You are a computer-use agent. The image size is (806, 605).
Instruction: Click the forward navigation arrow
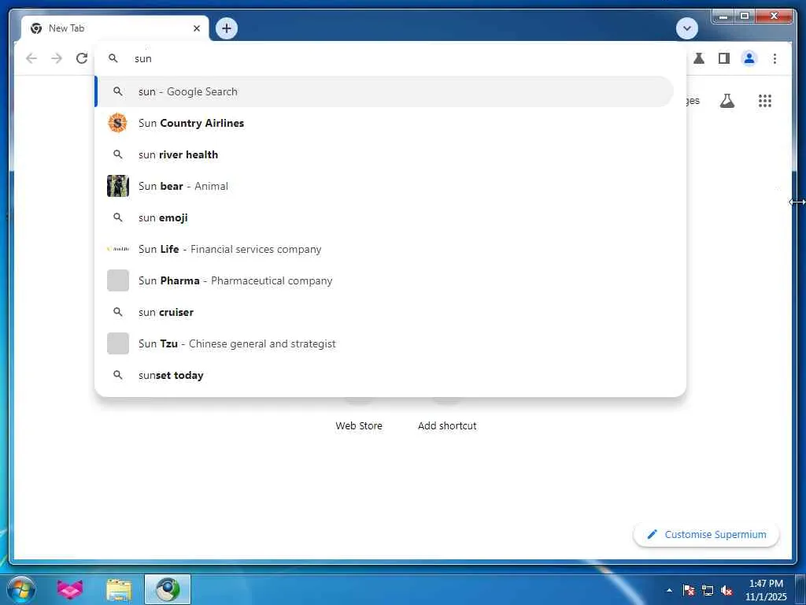(57, 58)
